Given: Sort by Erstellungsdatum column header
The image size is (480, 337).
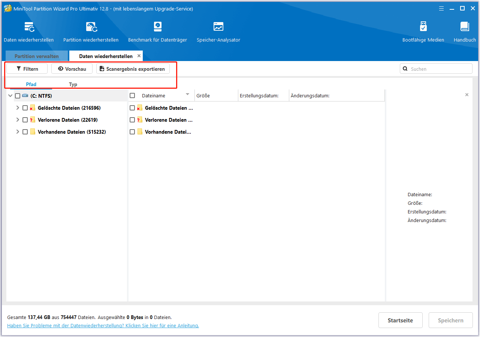Looking at the screenshot, I should tap(263, 95).
